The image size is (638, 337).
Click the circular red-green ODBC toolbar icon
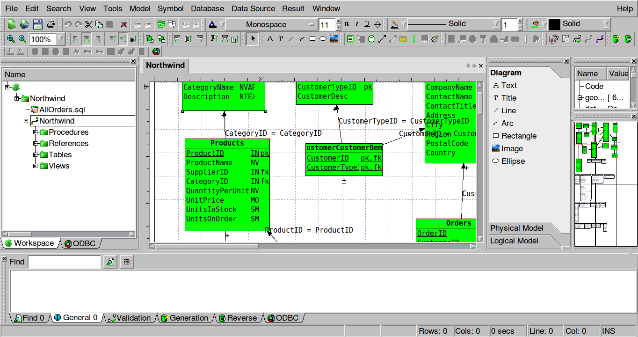[156, 51]
